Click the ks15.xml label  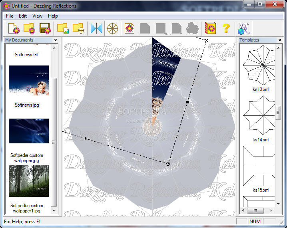[x=261, y=190]
